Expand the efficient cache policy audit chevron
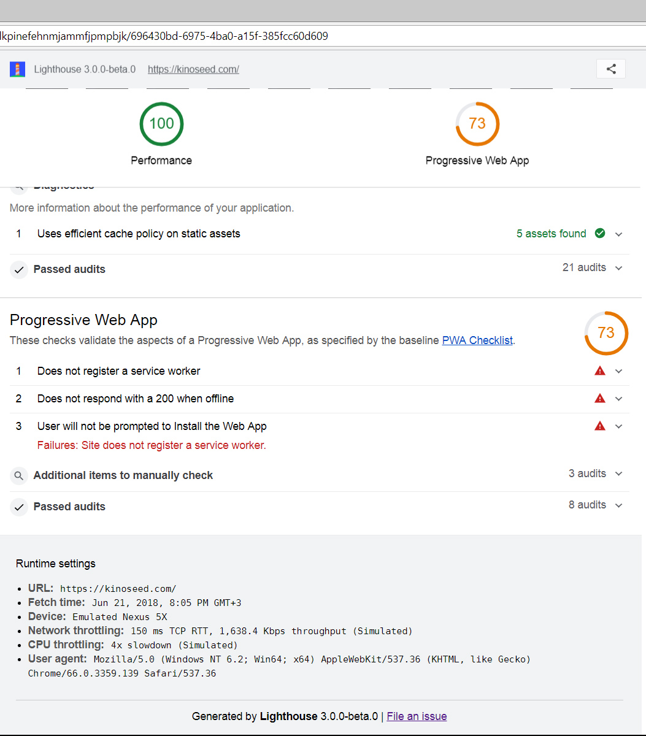646x736 pixels. coord(618,234)
